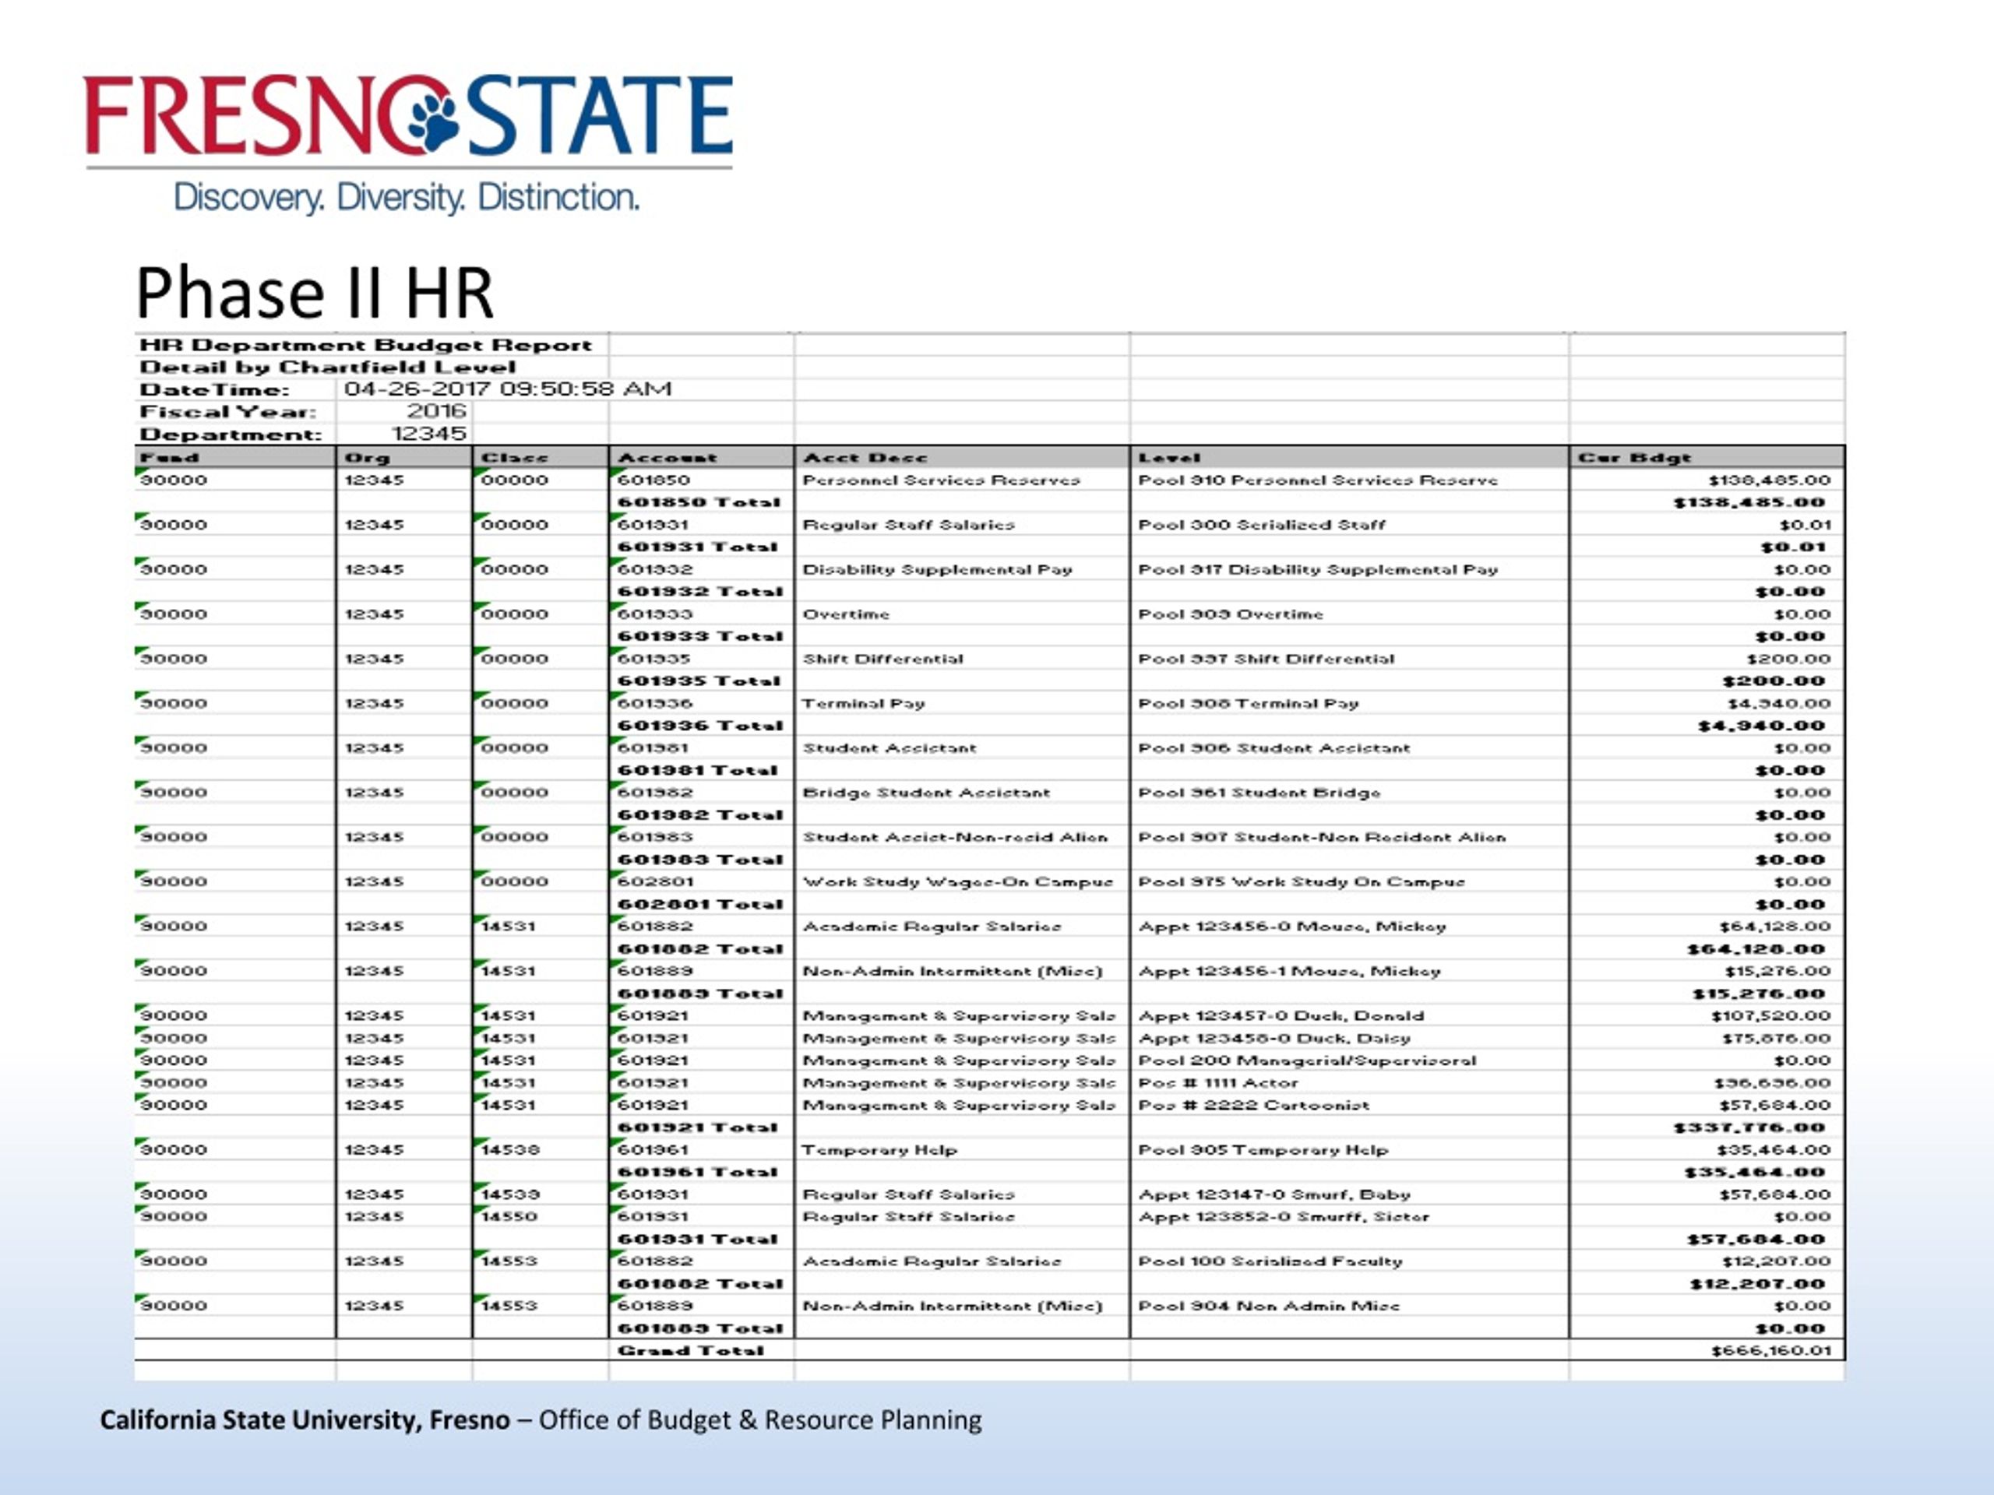Select 'Pool 100 Serialized Faculty' cell
1994x1495 pixels.
(1350, 1261)
